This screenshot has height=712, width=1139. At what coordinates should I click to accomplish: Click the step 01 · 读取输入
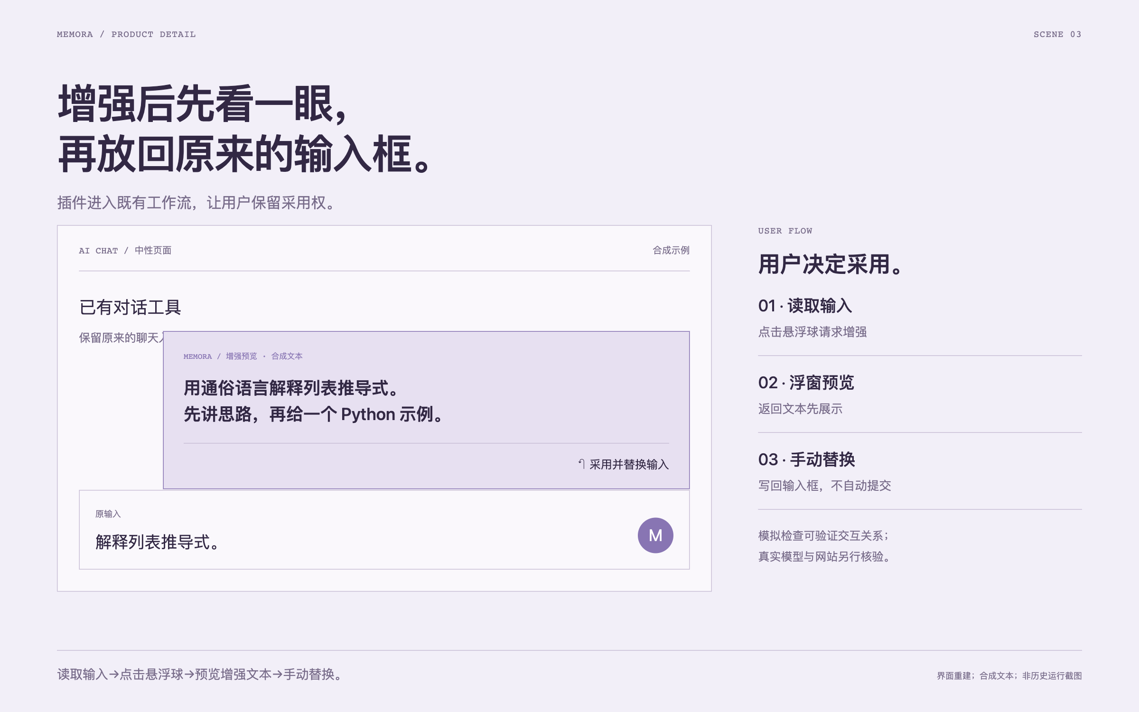pos(805,305)
